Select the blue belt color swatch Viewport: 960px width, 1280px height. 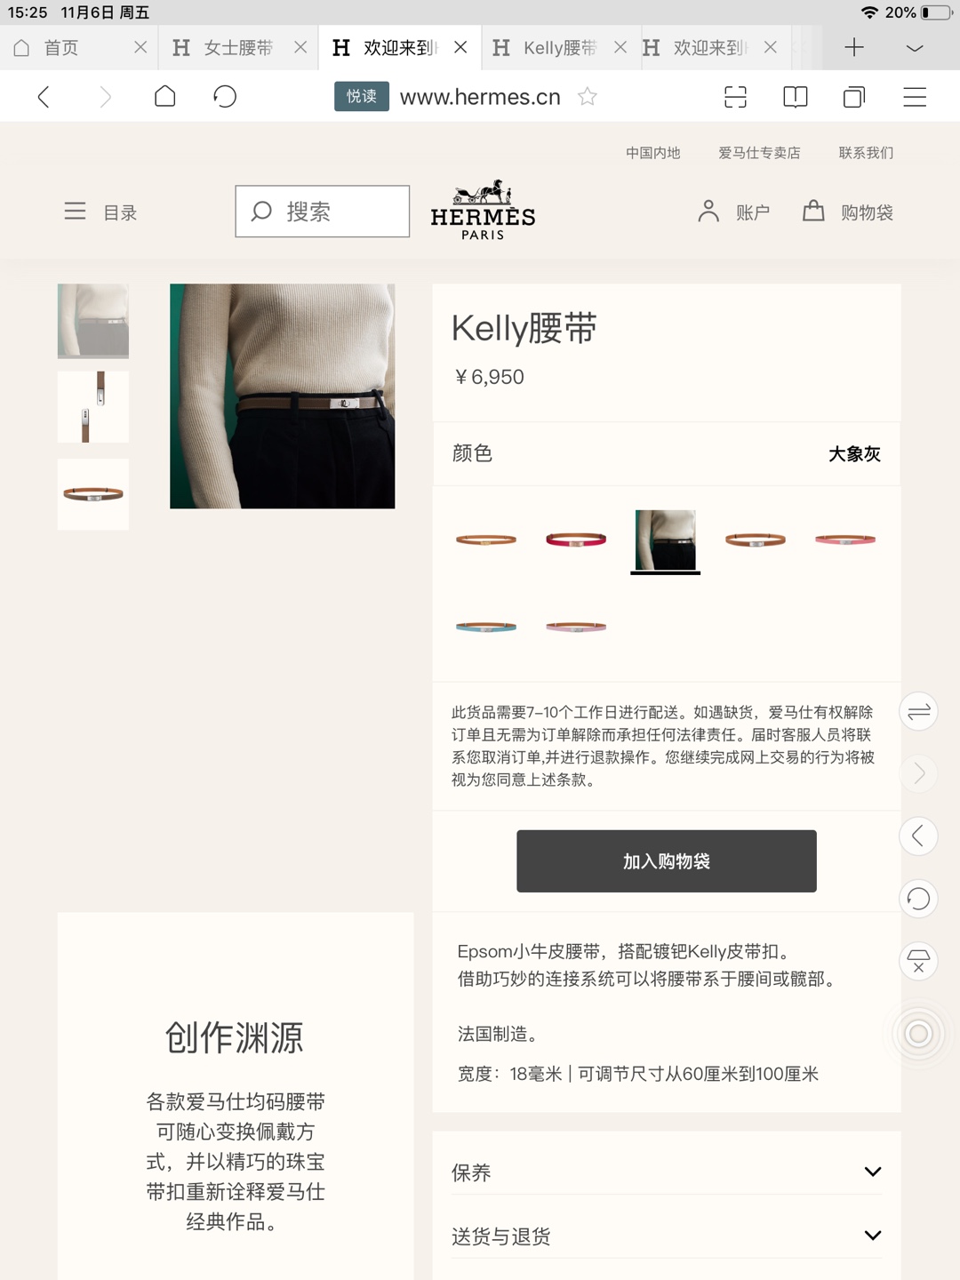[x=486, y=627]
